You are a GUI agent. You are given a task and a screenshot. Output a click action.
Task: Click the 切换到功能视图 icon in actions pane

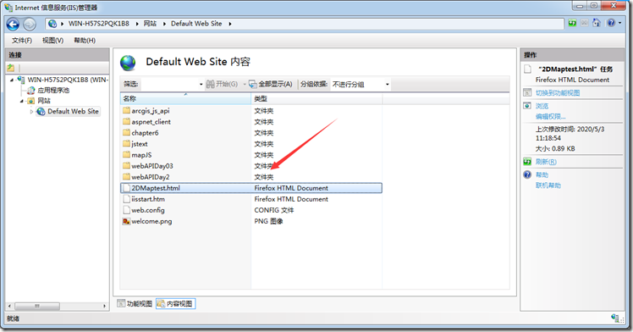tap(527, 92)
